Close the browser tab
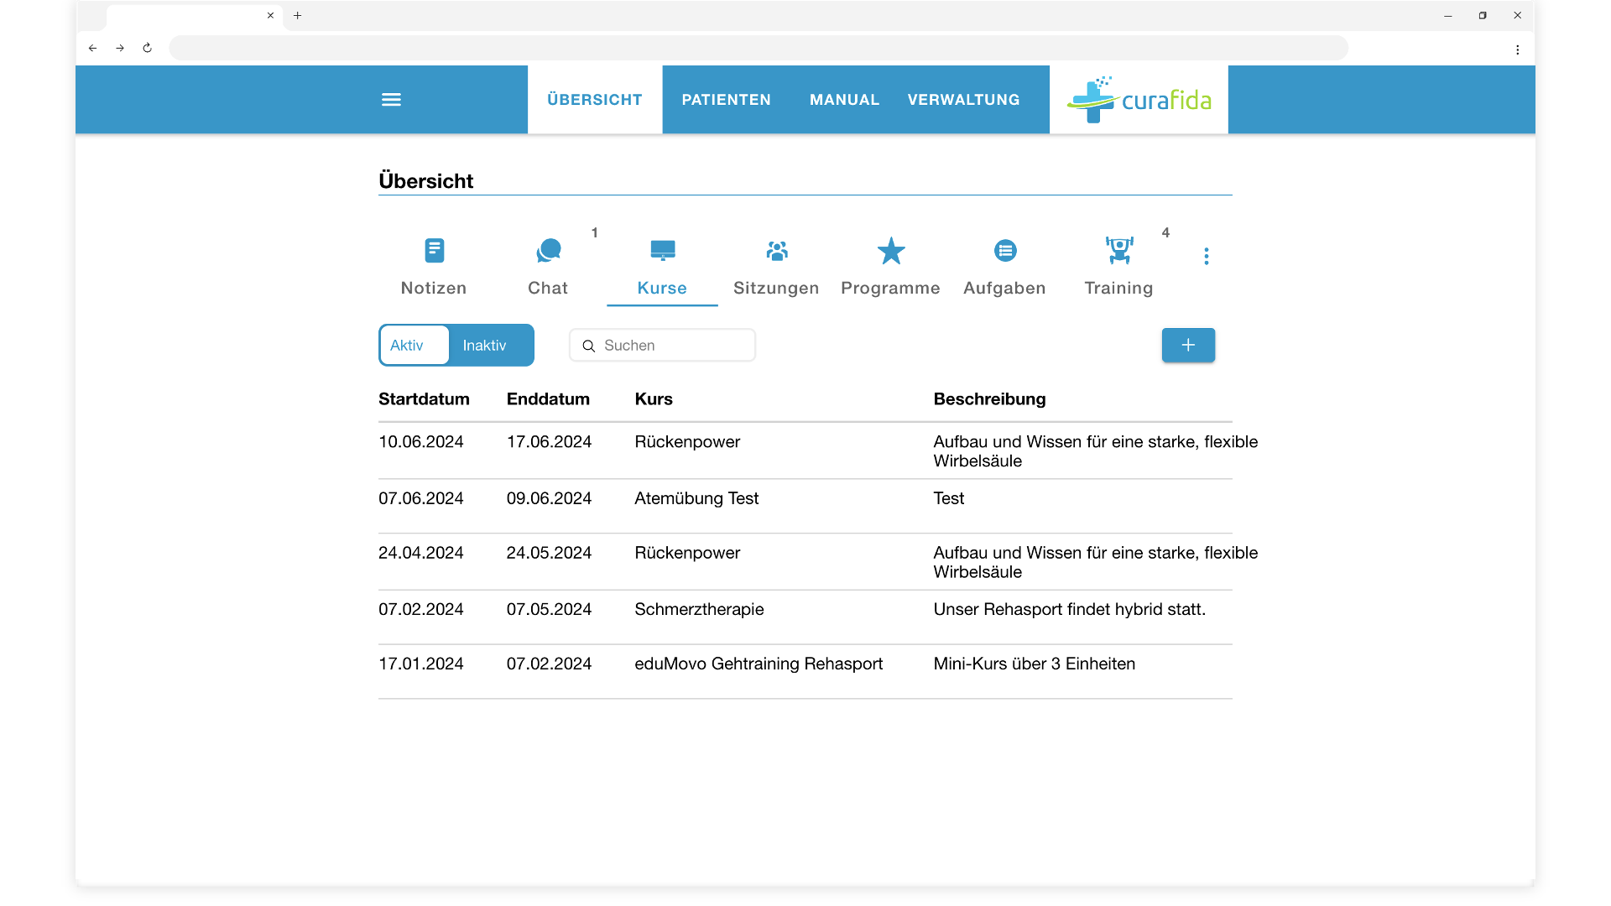The width and height of the screenshot is (1611, 906). [270, 15]
